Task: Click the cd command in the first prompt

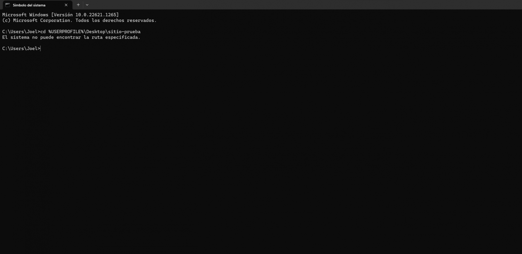Action: click(43, 32)
